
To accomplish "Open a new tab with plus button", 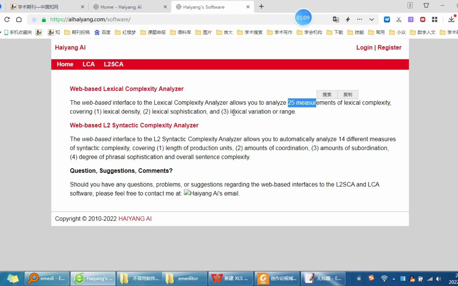I will click(261, 7).
